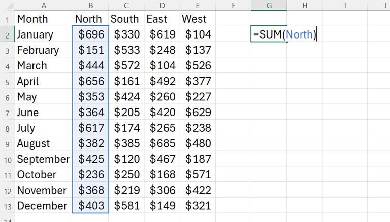Image resolution: width=390 pixels, height=222 pixels.
Task: Click the February North value $151
Action: point(91,50)
